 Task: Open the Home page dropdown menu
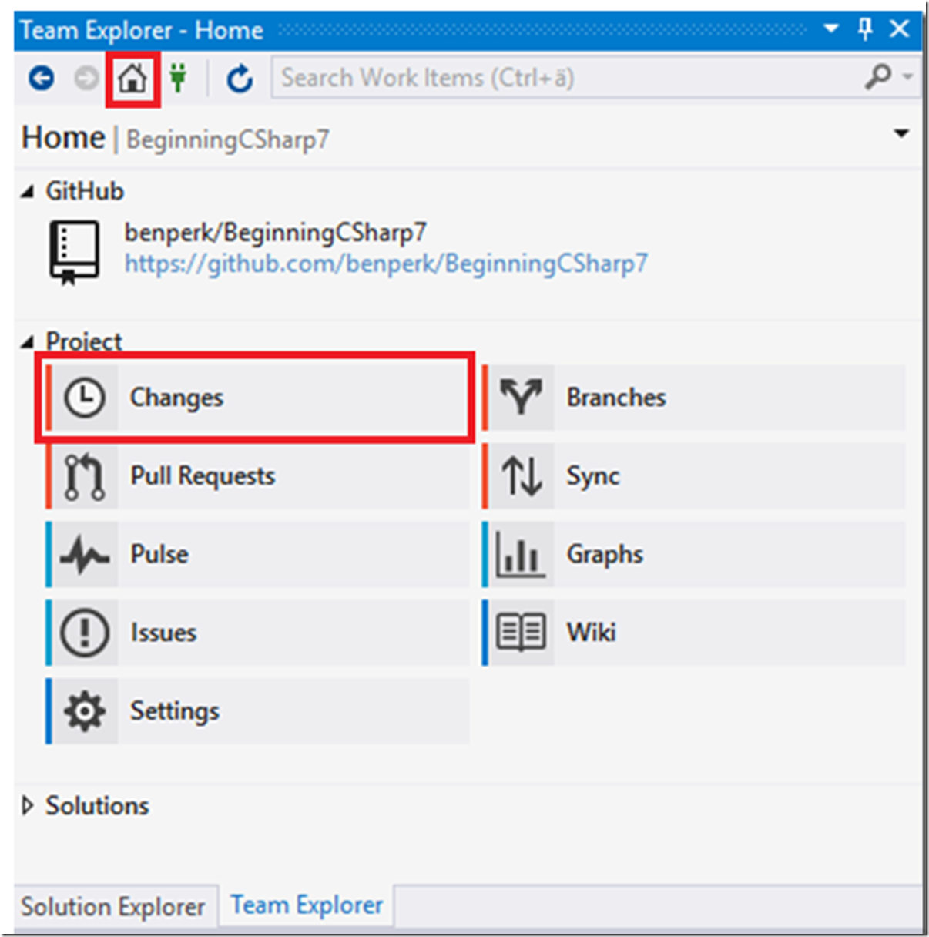[901, 134]
